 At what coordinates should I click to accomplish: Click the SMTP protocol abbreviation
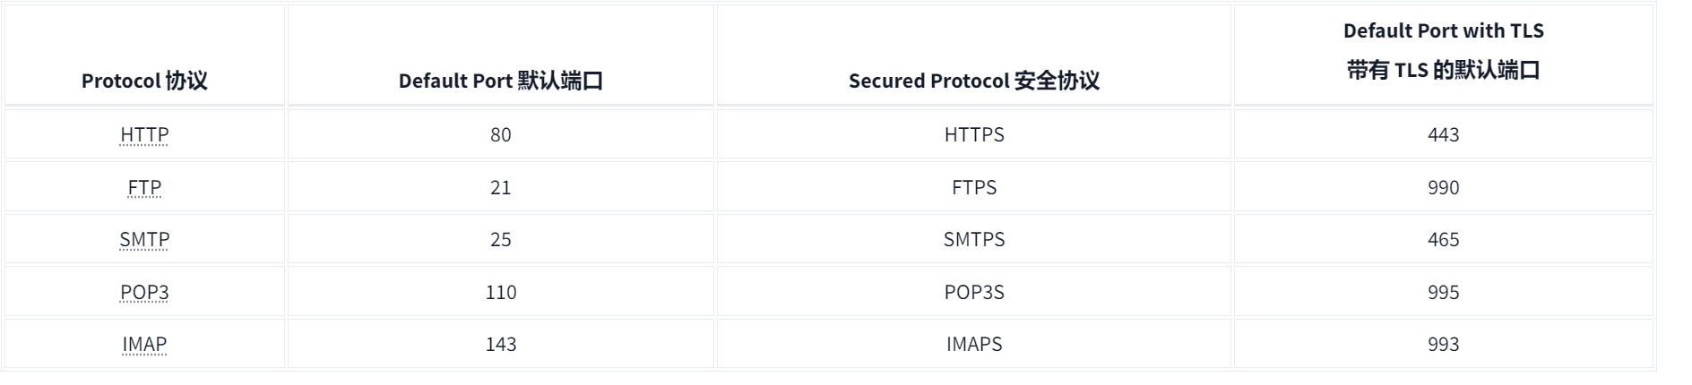[144, 239]
